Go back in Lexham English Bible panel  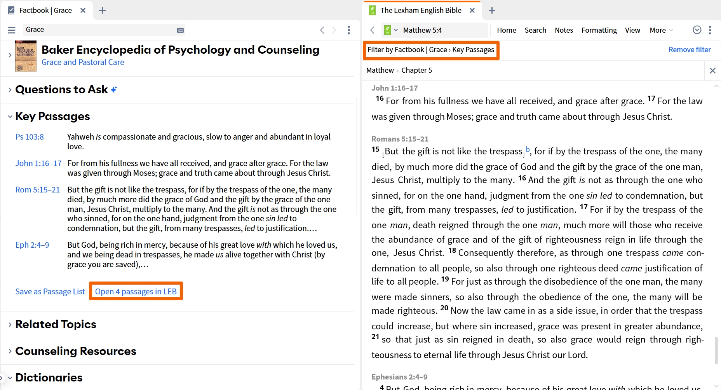(373, 30)
